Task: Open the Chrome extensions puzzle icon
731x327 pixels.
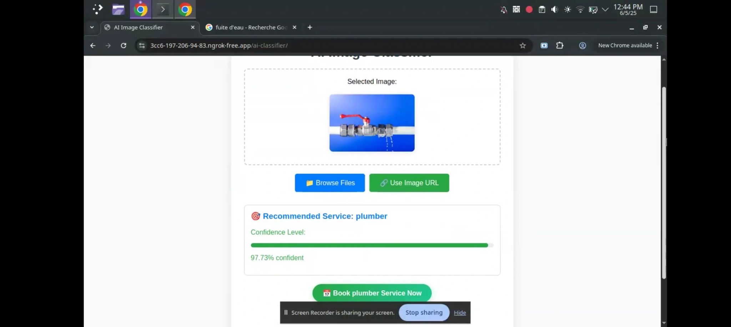Action: (560, 46)
